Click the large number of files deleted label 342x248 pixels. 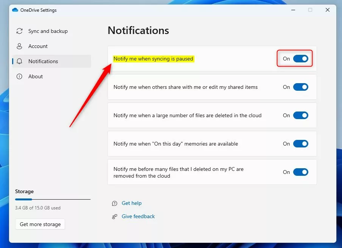187,116
